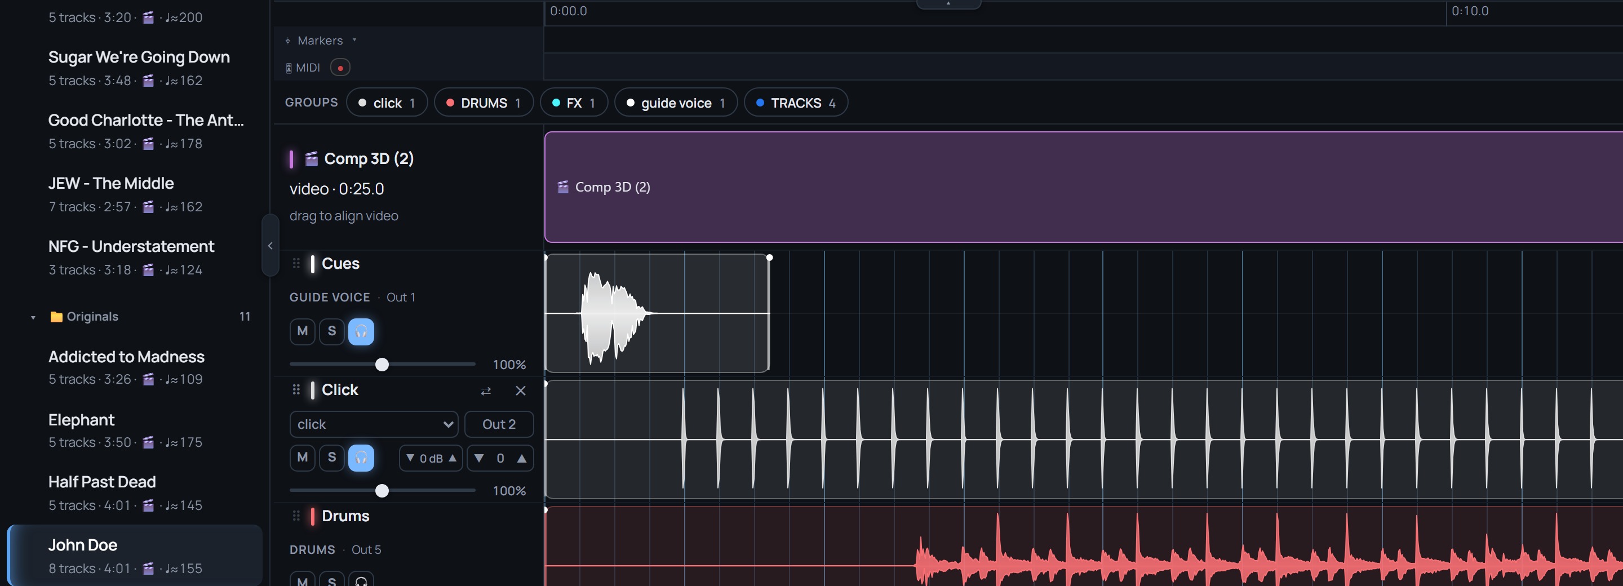Toggle MIDI record button
This screenshot has height=586, width=1623.
click(340, 68)
